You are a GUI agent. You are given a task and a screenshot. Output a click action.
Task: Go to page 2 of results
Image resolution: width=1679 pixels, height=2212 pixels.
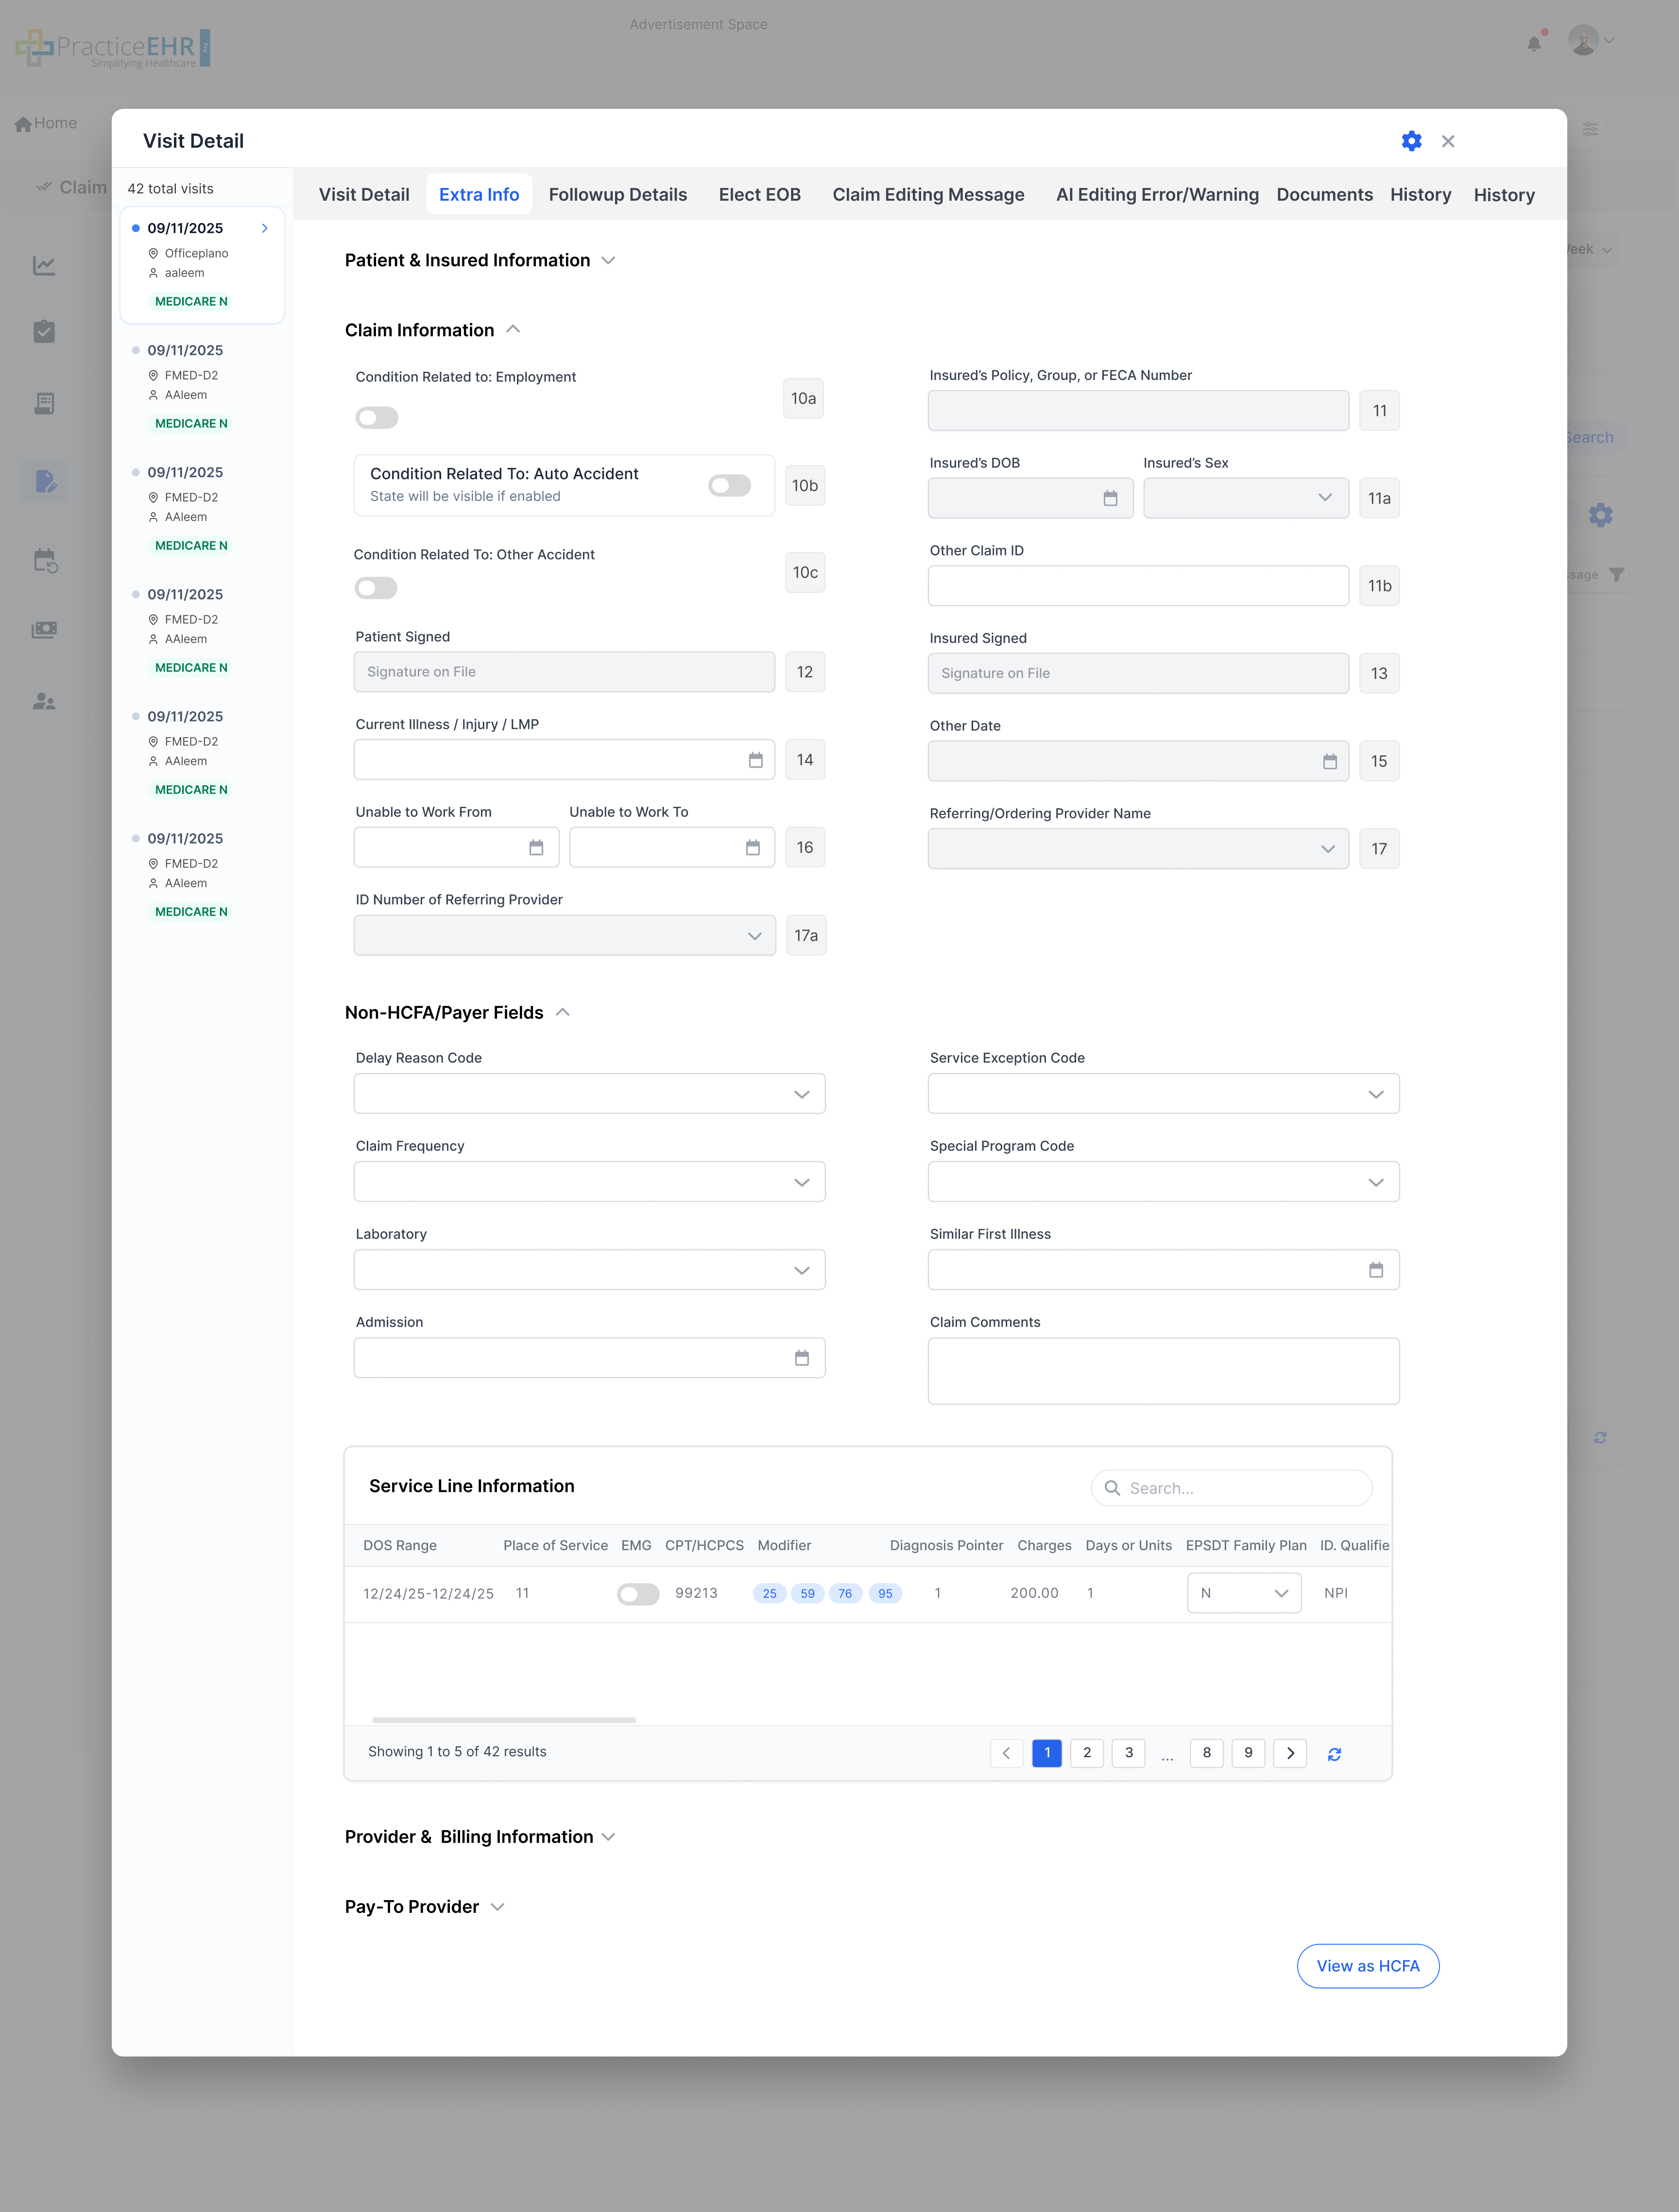coord(1087,1753)
